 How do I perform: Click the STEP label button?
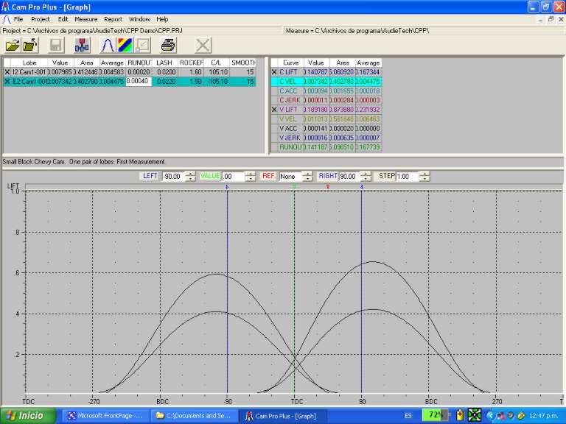(386, 176)
